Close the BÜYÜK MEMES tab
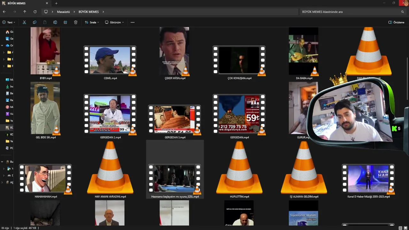Screen dimensions: 409x230 click(47, 3)
